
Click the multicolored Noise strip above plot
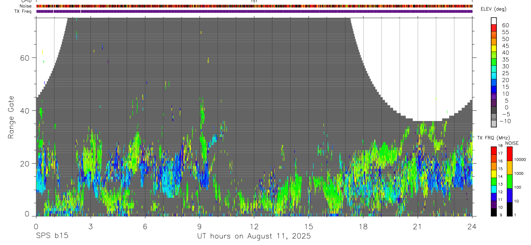point(254,6)
